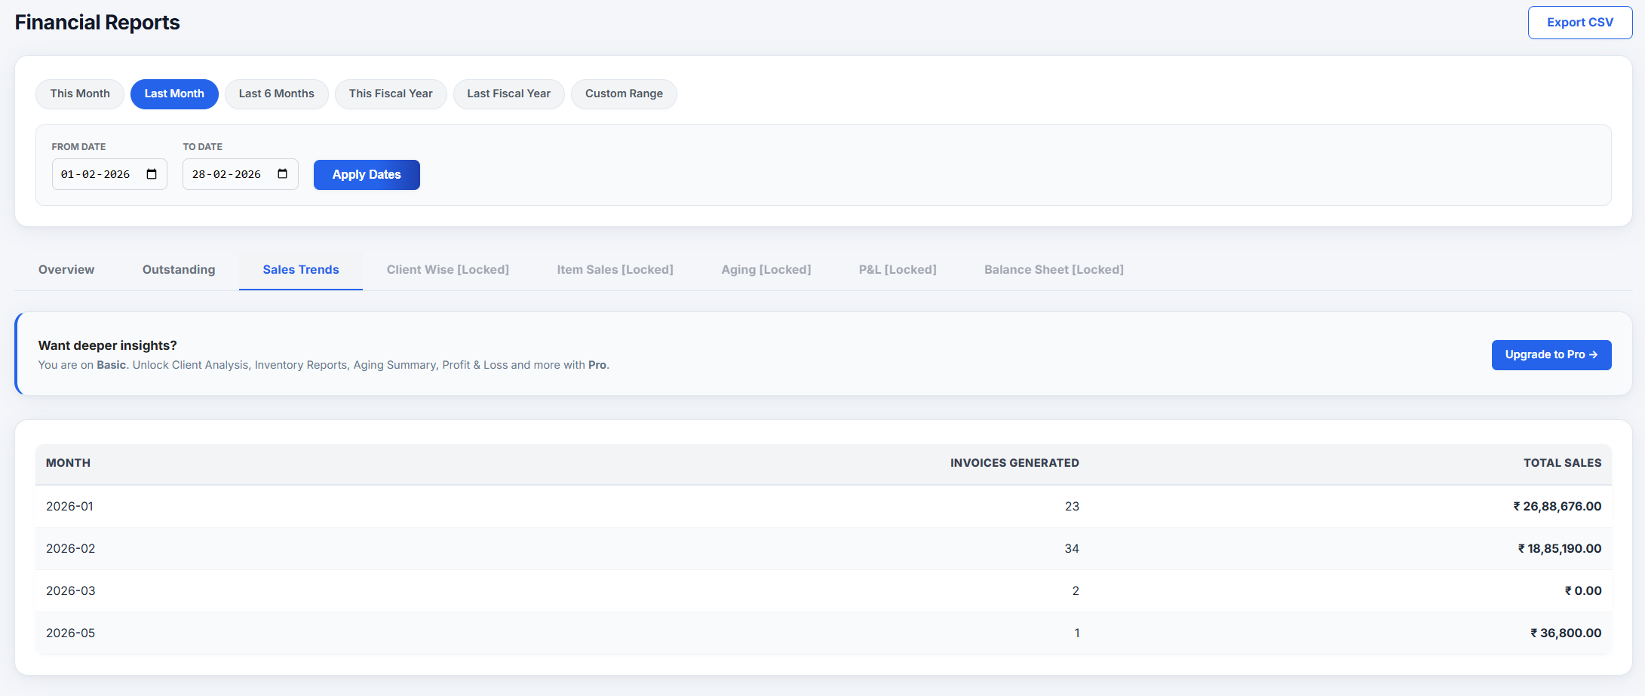Switch to the Overview tab

pos(66,269)
